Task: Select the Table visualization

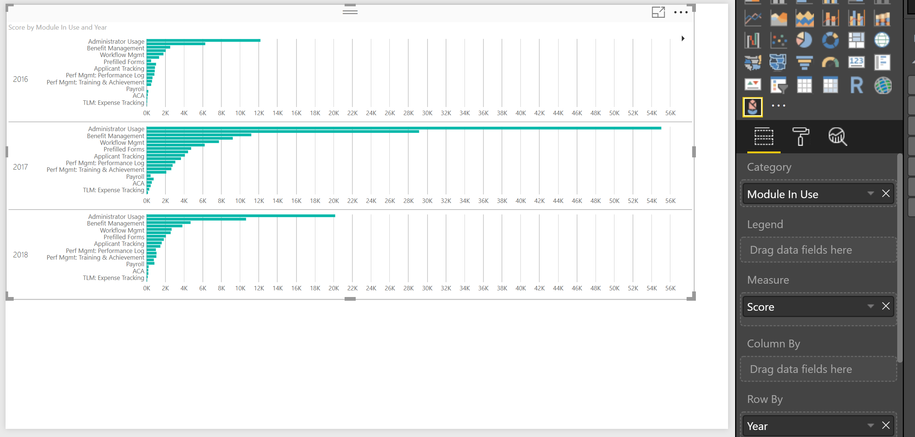Action: [804, 85]
